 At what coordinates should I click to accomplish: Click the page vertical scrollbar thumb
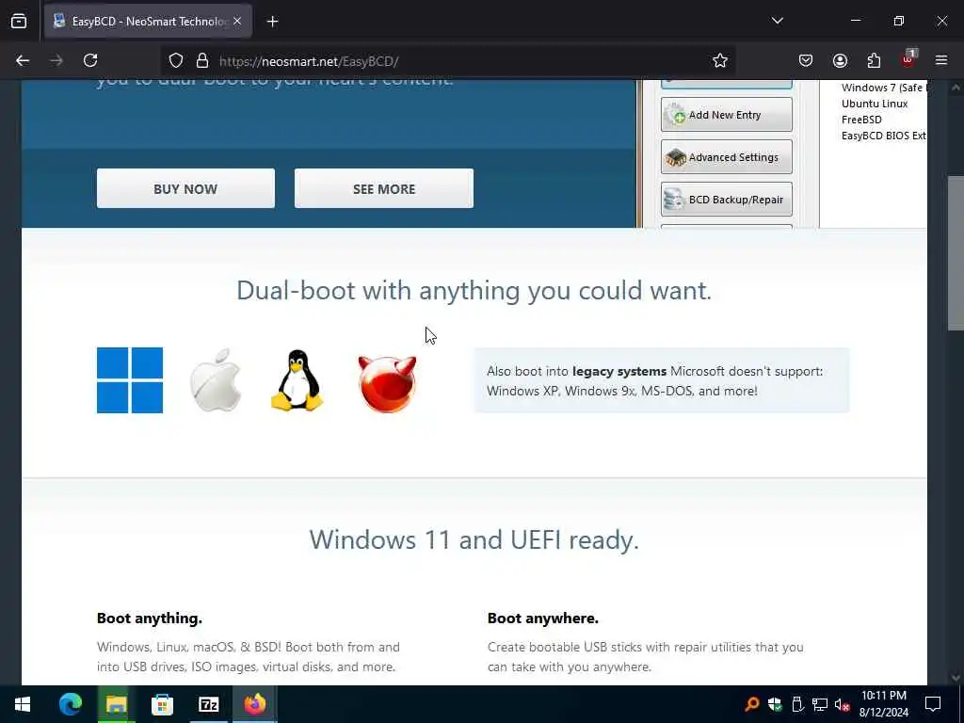tap(956, 253)
